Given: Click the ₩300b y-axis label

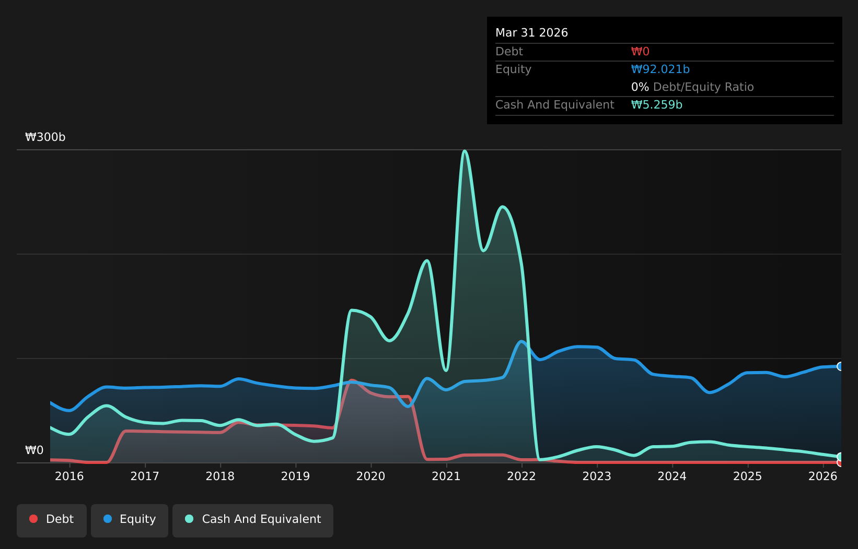Looking at the screenshot, I should click(x=45, y=137).
